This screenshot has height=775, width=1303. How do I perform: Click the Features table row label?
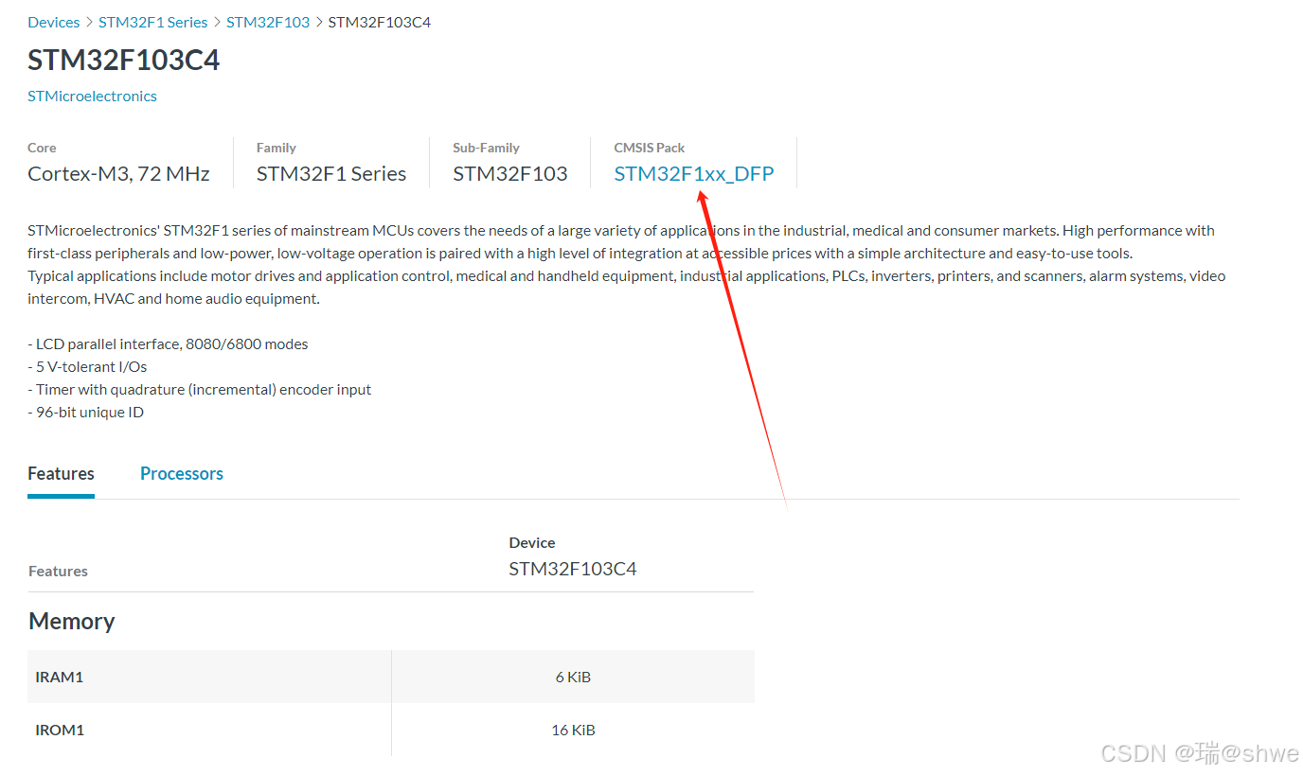point(58,571)
